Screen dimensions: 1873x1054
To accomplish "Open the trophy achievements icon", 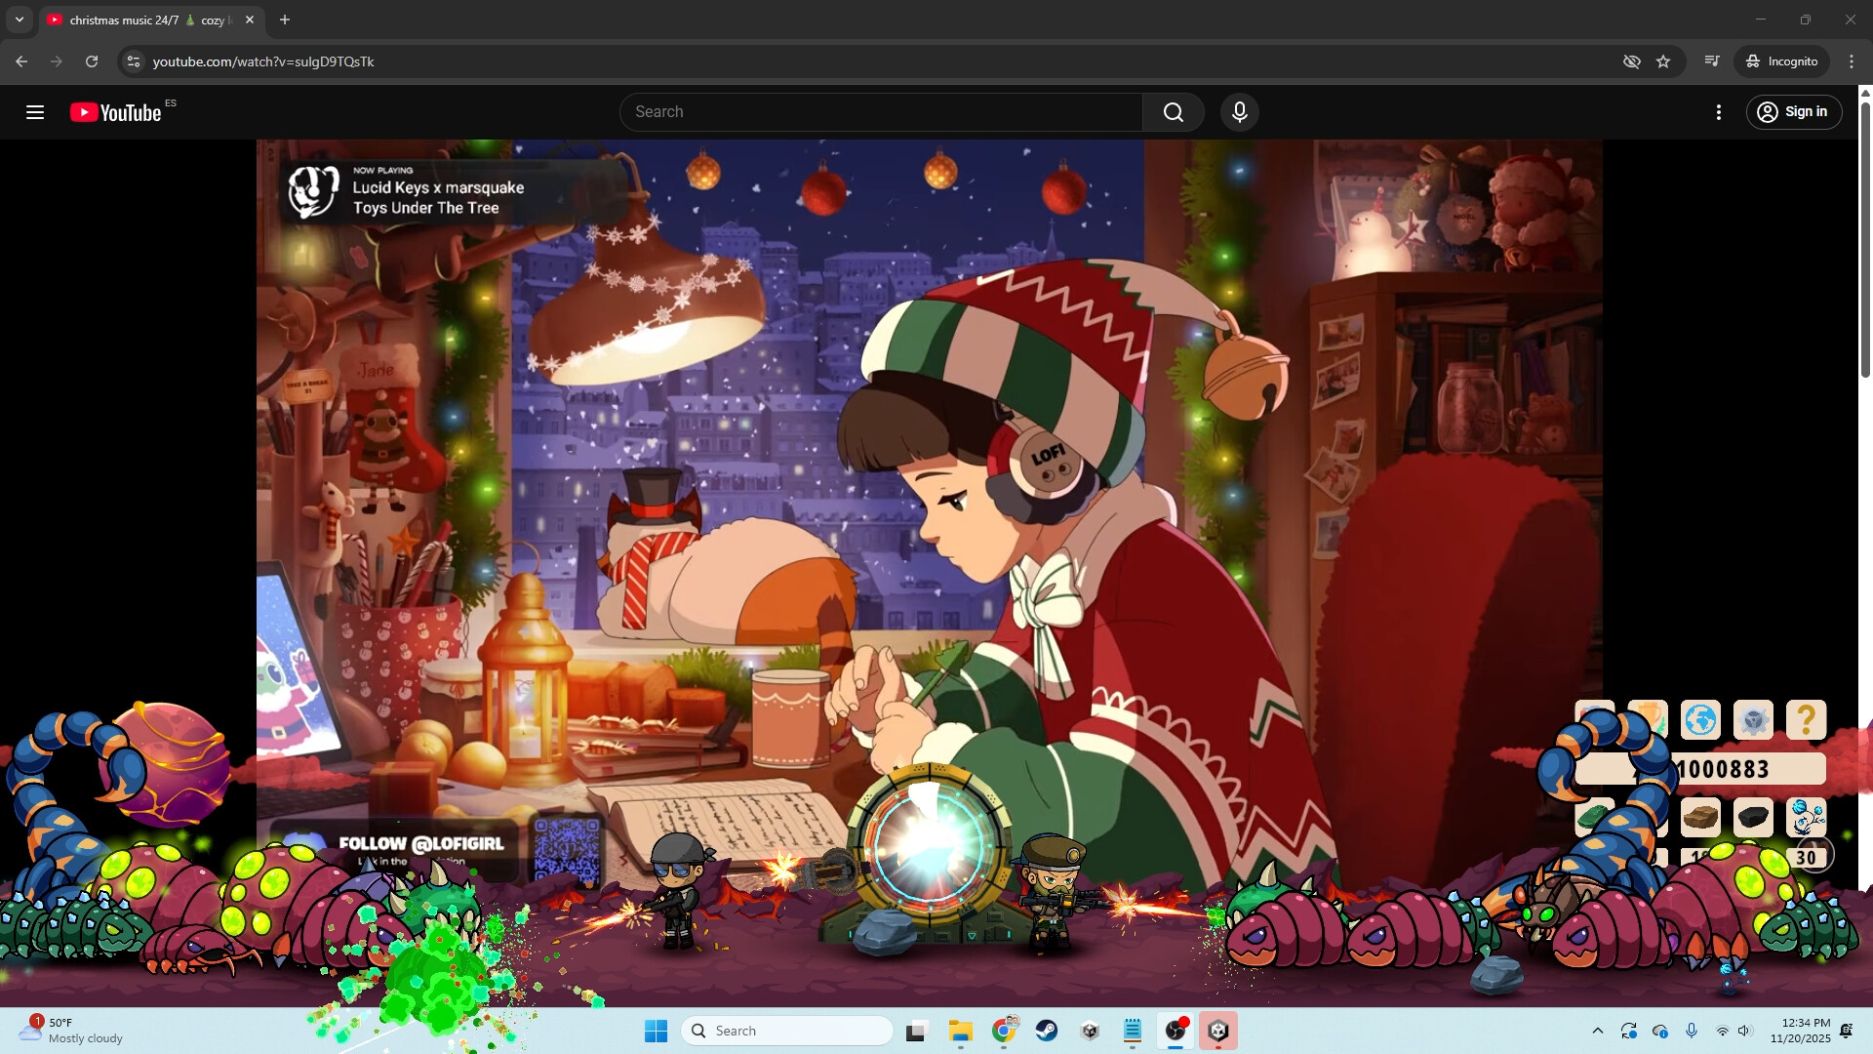I will (x=1648, y=718).
